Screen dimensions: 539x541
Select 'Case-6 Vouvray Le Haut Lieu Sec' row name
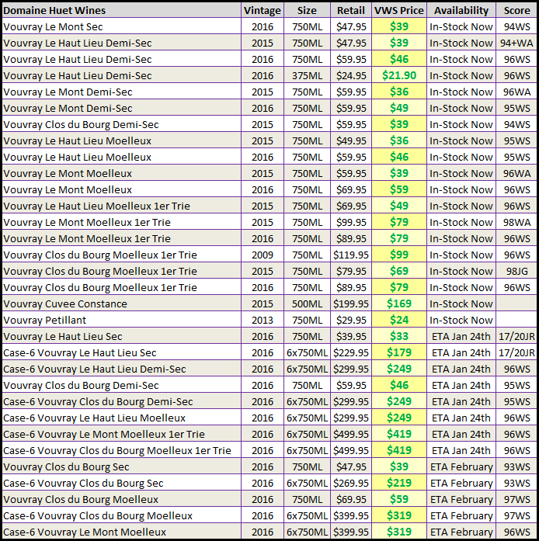pyautogui.click(x=79, y=352)
